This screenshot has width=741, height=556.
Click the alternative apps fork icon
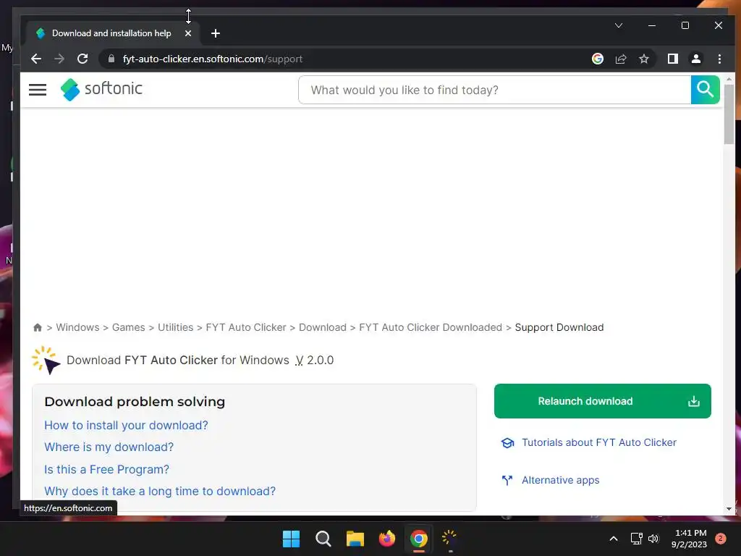tap(507, 481)
